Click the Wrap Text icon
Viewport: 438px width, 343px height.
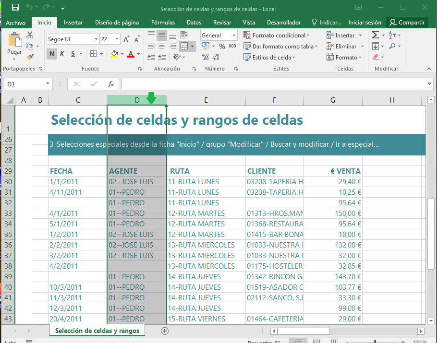pyautogui.click(x=184, y=35)
